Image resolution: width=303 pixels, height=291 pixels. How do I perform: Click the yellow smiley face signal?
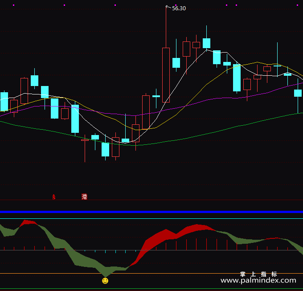(x=105, y=281)
